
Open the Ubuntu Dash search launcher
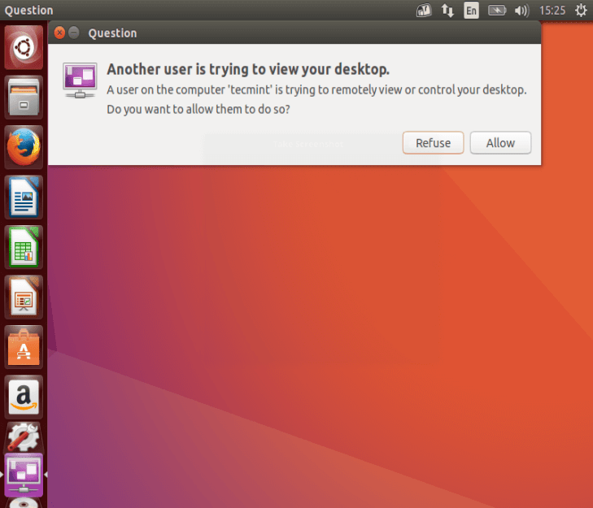coord(24,48)
